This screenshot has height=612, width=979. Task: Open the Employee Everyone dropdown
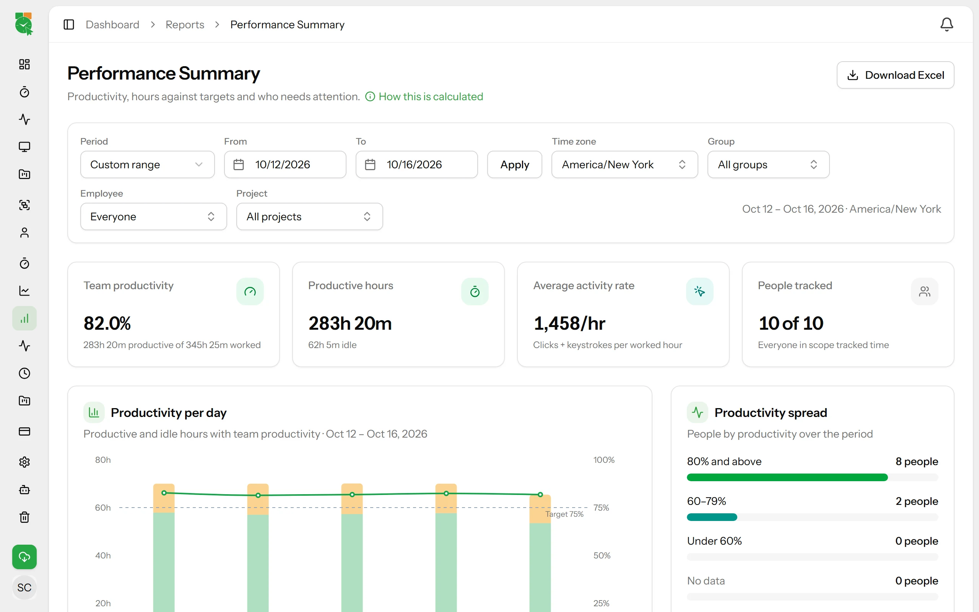(x=153, y=216)
